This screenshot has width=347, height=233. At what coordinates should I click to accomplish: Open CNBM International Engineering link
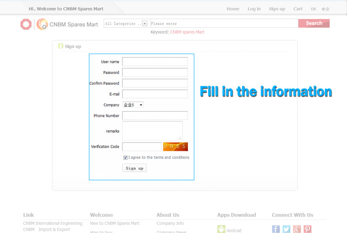52,223
